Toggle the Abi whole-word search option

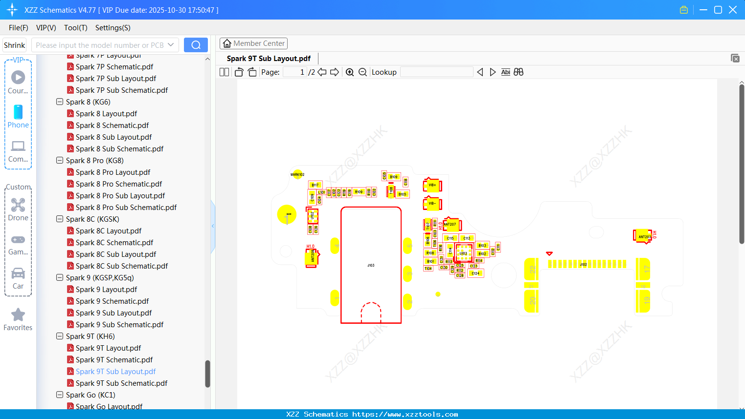(x=505, y=72)
